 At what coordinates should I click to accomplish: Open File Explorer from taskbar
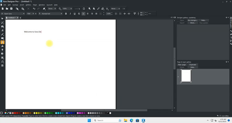126,120
